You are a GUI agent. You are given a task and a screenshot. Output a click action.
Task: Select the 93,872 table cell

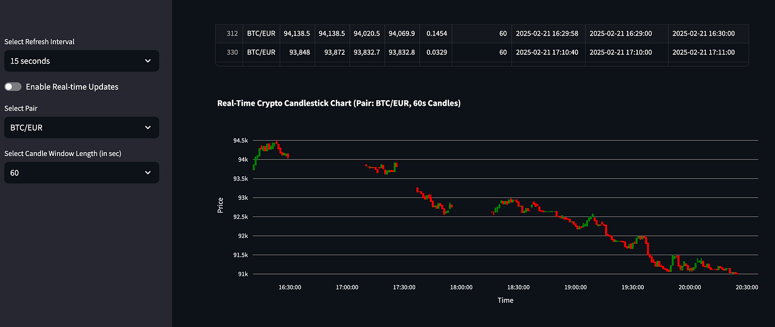tap(332, 53)
